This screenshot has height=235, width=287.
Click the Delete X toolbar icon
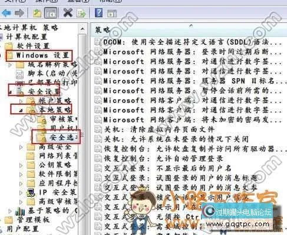68,13
